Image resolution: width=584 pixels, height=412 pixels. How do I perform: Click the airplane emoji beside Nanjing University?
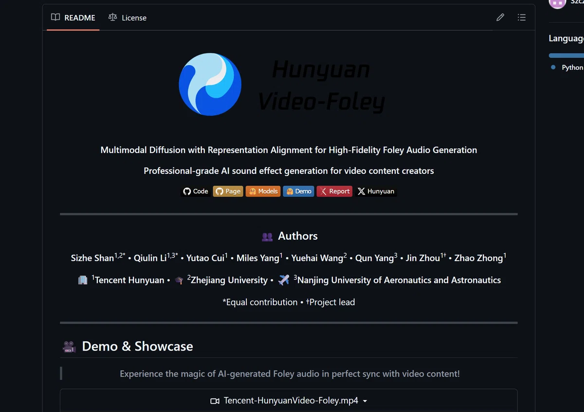coord(284,280)
